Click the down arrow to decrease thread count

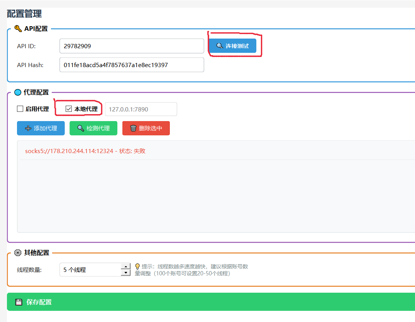click(125, 273)
